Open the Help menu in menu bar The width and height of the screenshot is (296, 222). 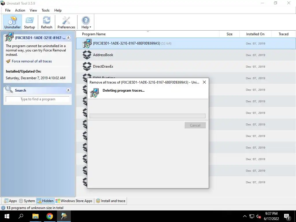tap(58, 10)
